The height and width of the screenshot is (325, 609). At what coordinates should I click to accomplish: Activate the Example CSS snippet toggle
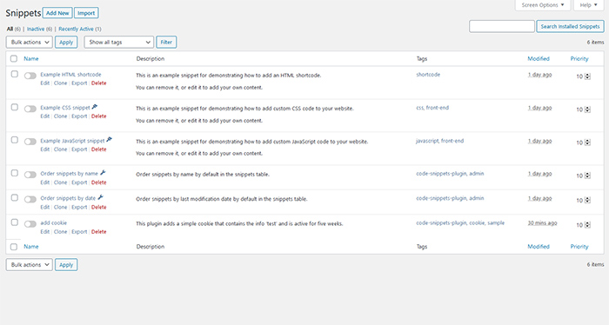[30, 109]
